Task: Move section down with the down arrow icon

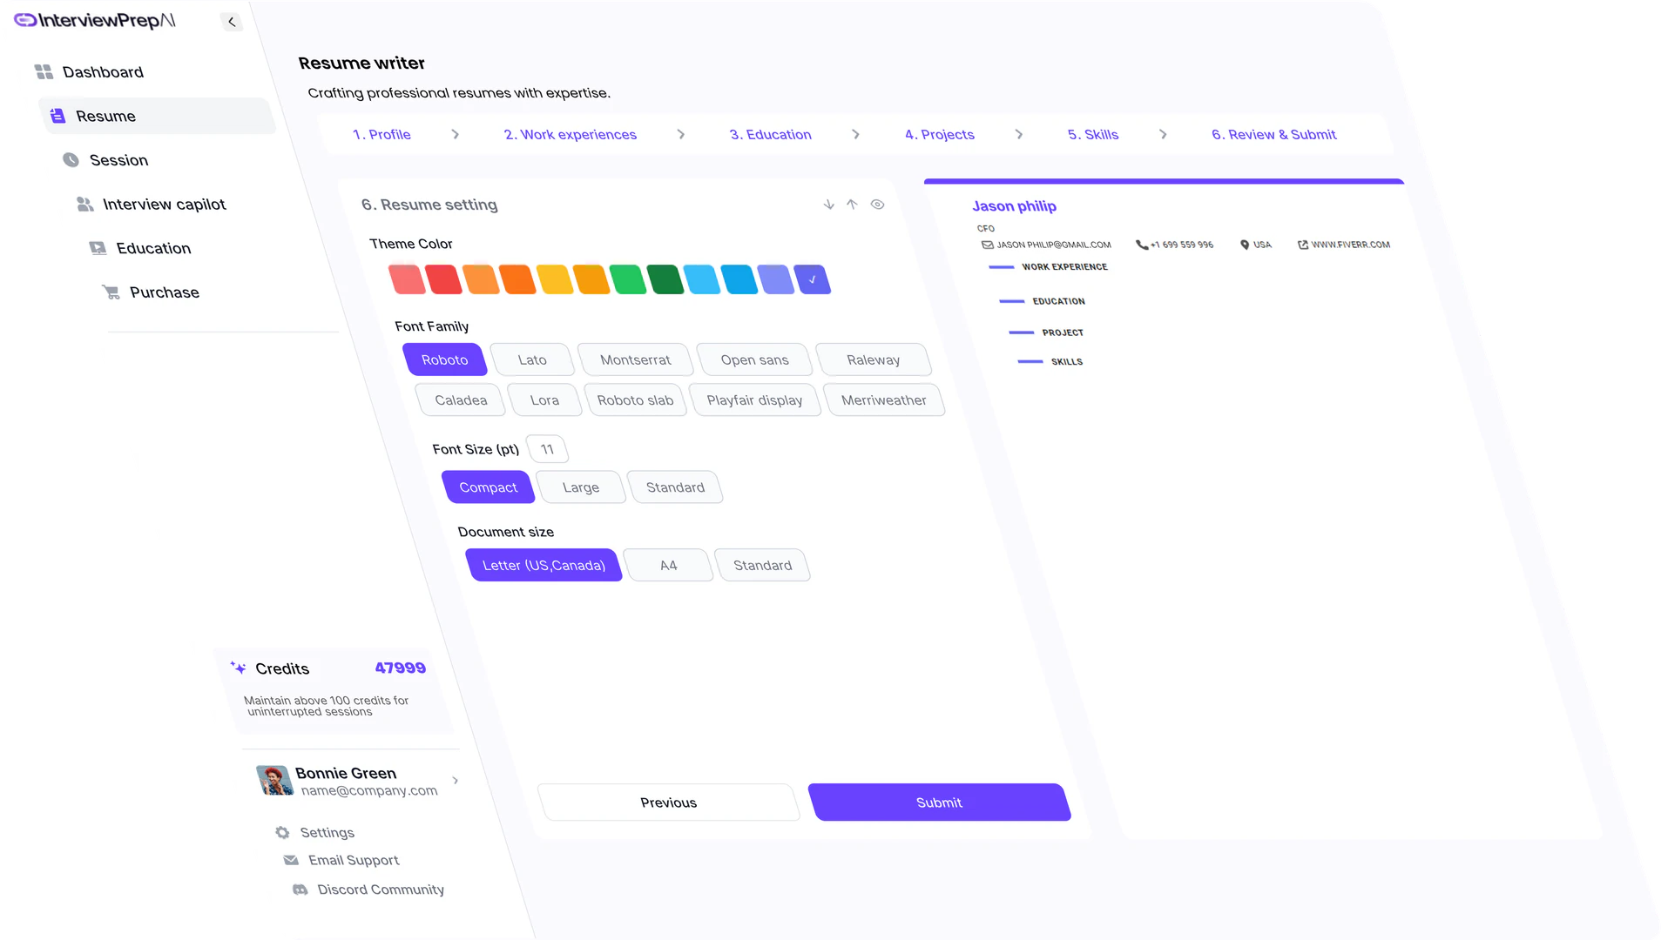Action: [x=828, y=205]
